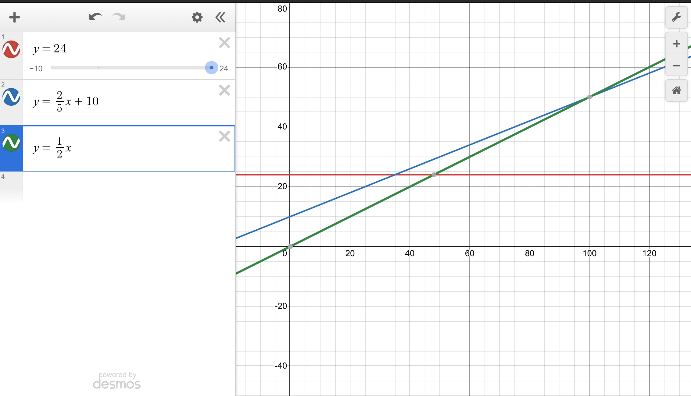Reset to default viewport home icon

click(676, 90)
